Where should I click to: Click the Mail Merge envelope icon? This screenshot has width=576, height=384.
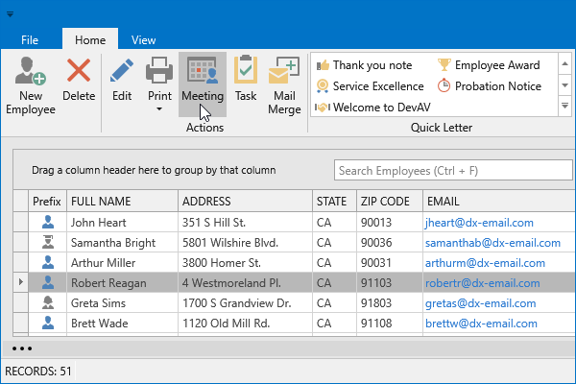tap(284, 70)
